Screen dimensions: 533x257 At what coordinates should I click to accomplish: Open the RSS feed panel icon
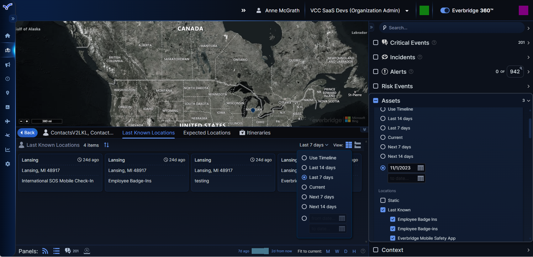tap(45, 251)
